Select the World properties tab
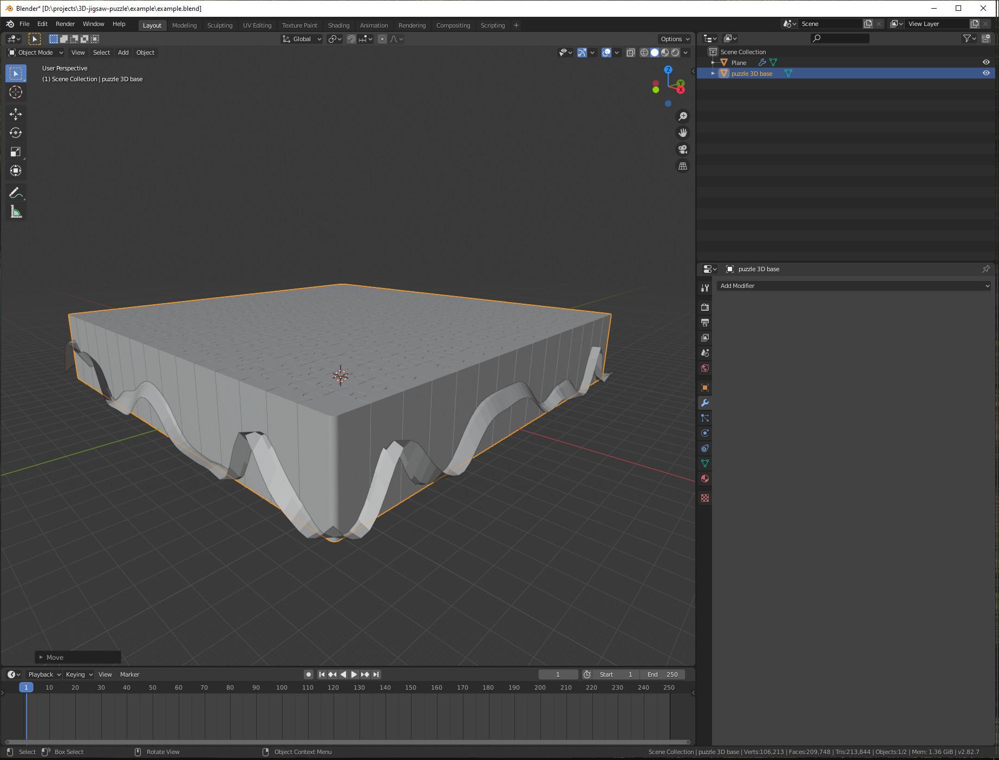This screenshot has width=999, height=760. tap(704, 368)
